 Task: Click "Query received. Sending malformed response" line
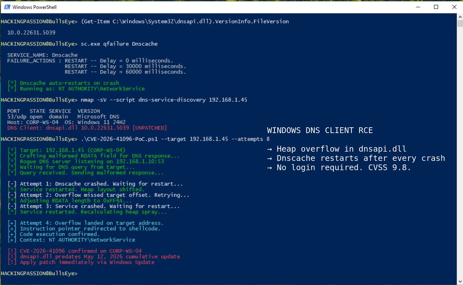pyautogui.click(x=86, y=172)
